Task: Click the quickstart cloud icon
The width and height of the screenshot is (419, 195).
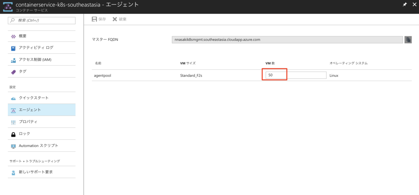Action: 14,99
